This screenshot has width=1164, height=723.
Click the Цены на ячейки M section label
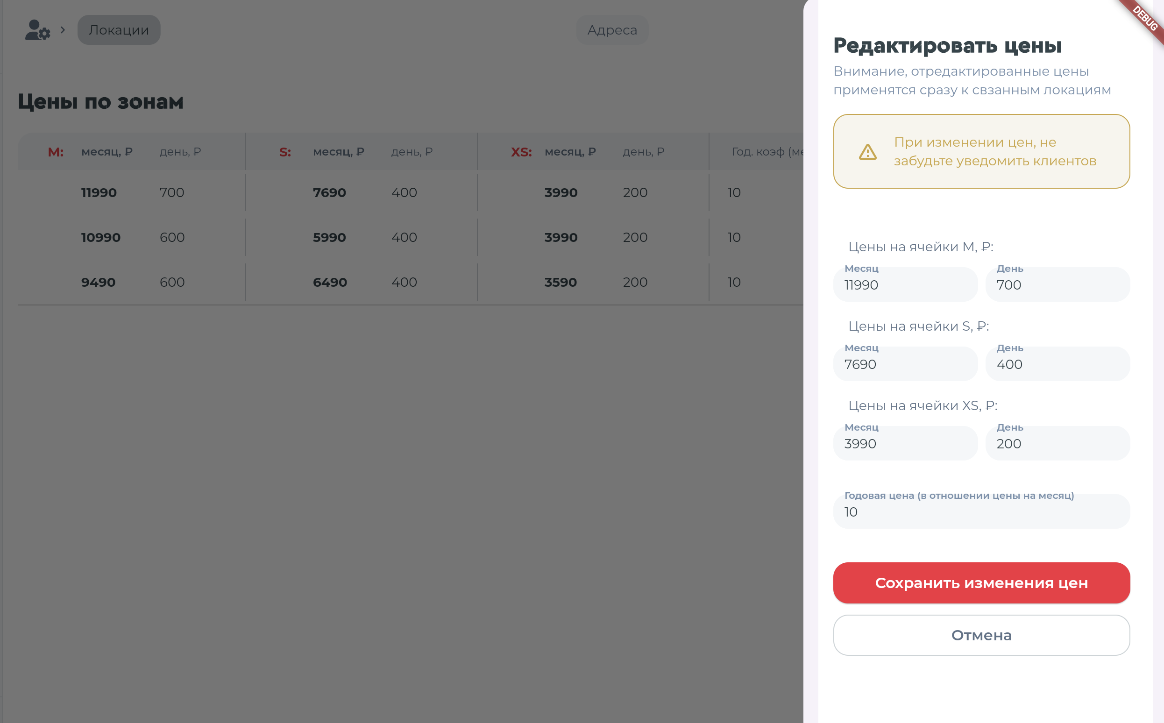[x=921, y=247]
